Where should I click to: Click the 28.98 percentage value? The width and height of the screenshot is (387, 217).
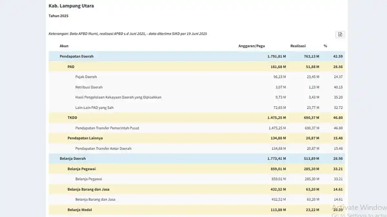(x=338, y=158)
